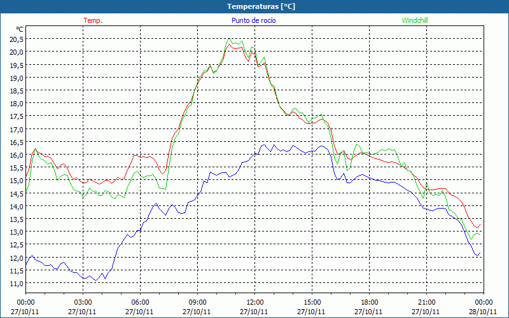Image resolution: width=509 pixels, height=318 pixels.
Task: Click the '15,5' y-axis value
Action: click(17, 168)
